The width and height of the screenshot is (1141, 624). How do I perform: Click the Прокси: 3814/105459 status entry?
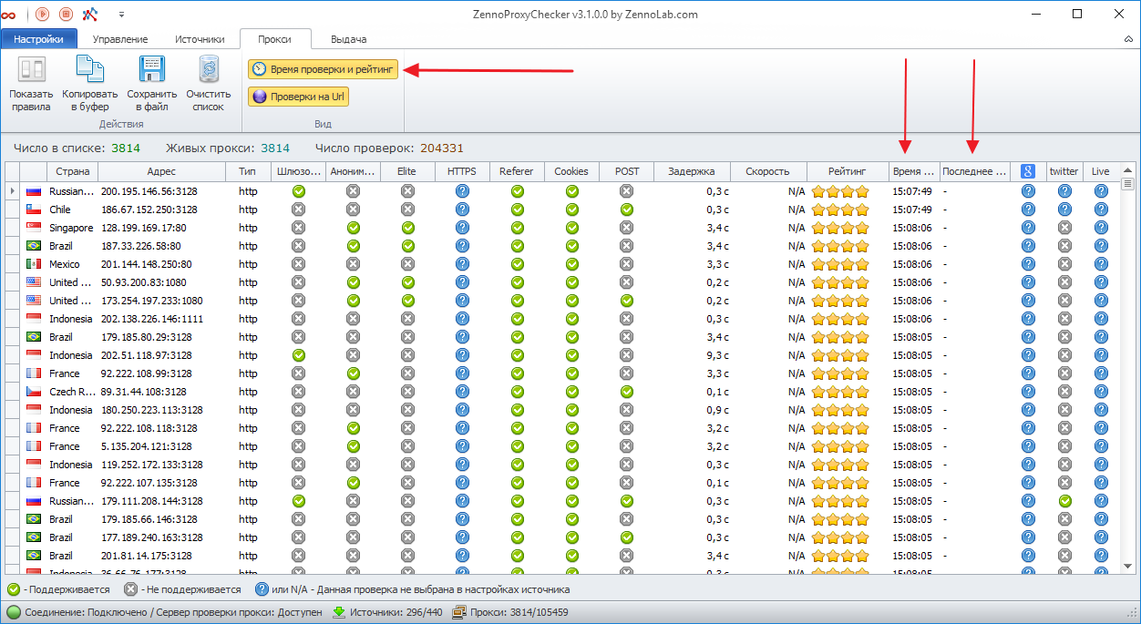pyautogui.click(x=510, y=612)
